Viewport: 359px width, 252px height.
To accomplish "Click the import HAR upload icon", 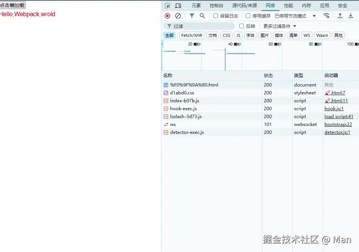I will (x=340, y=16).
